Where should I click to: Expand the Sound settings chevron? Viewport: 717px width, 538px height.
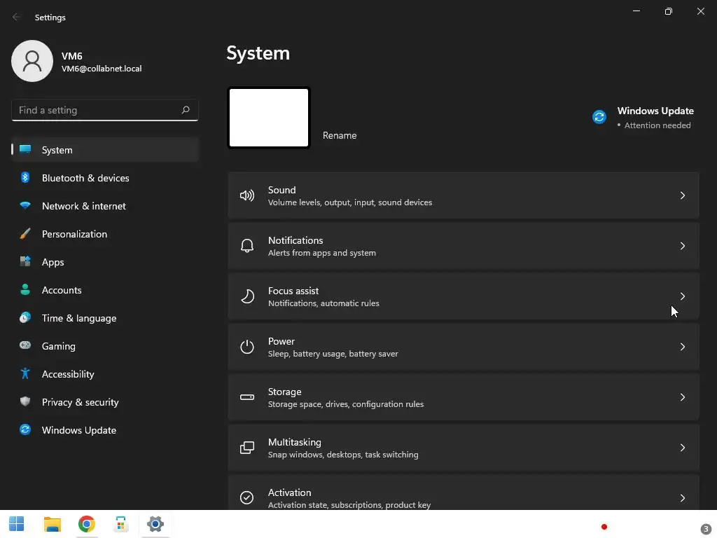(682, 195)
